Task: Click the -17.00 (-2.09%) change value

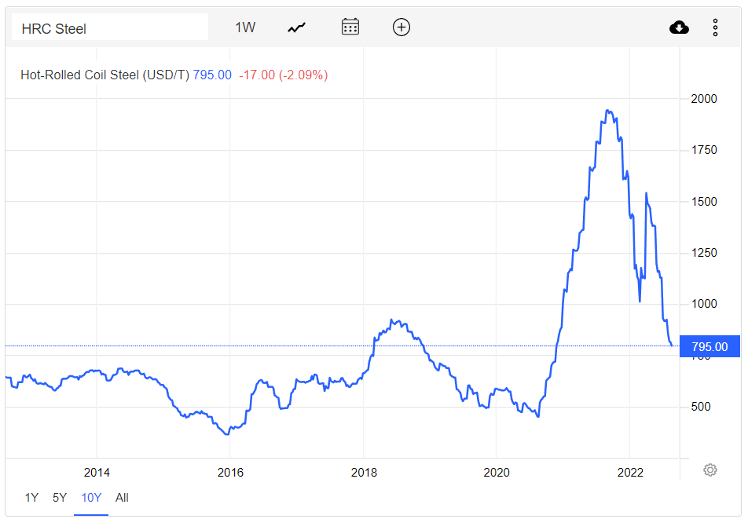Action: 284,75
